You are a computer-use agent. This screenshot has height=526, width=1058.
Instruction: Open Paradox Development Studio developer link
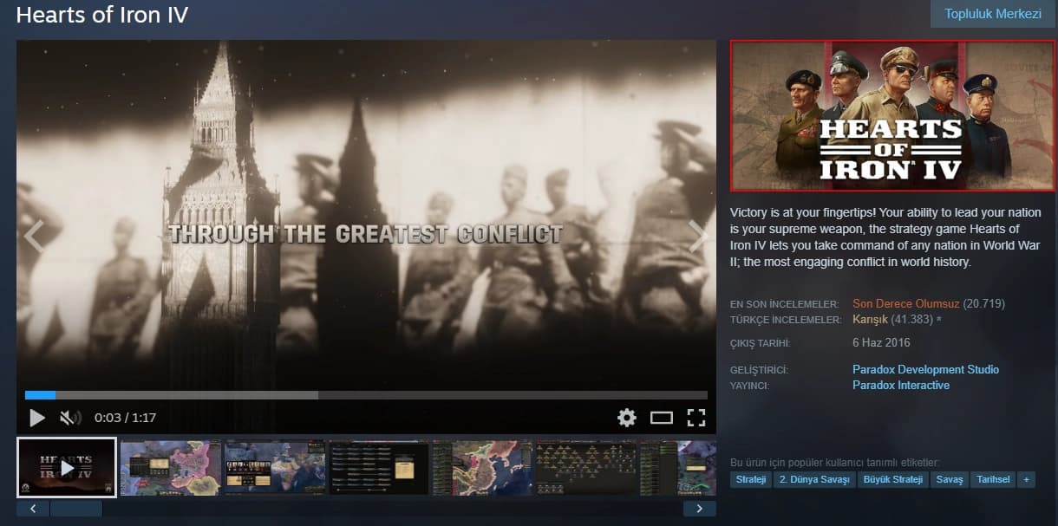(x=925, y=369)
